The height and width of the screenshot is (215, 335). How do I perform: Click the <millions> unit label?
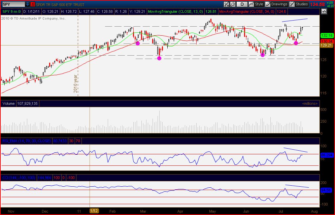(310, 103)
